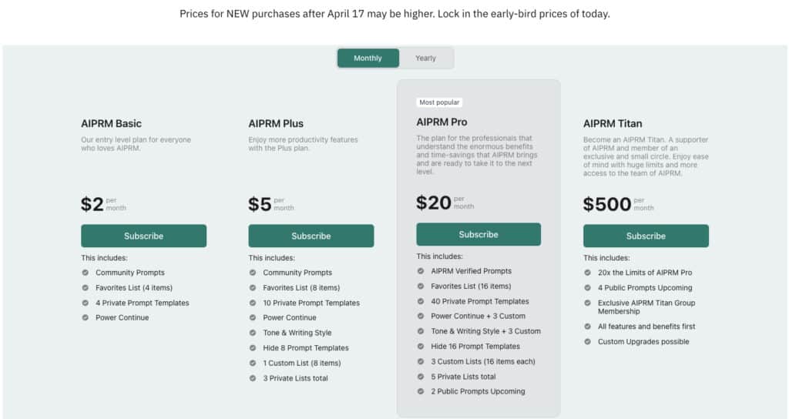Click the $20 per month price
The image size is (789, 419).
[x=445, y=203]
